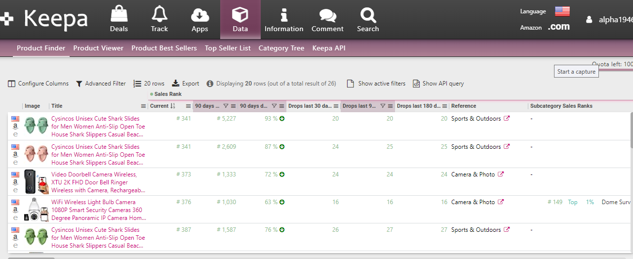Open Sports & Outdoors link icon in 76 % row
633x259 pixels.
(x=507, y=230)
